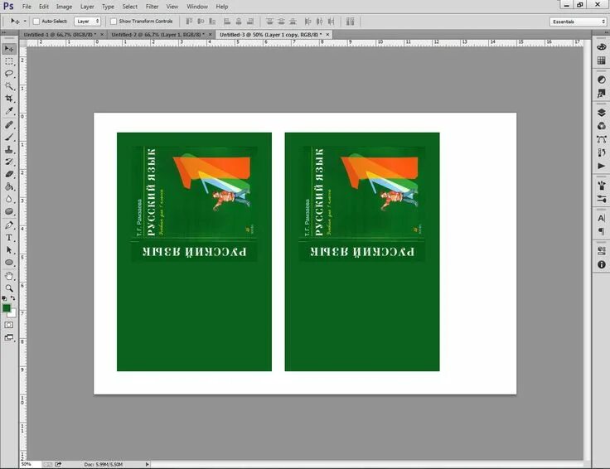Swap foreground and background colors
Screen dimensions: 610x469
12,298
